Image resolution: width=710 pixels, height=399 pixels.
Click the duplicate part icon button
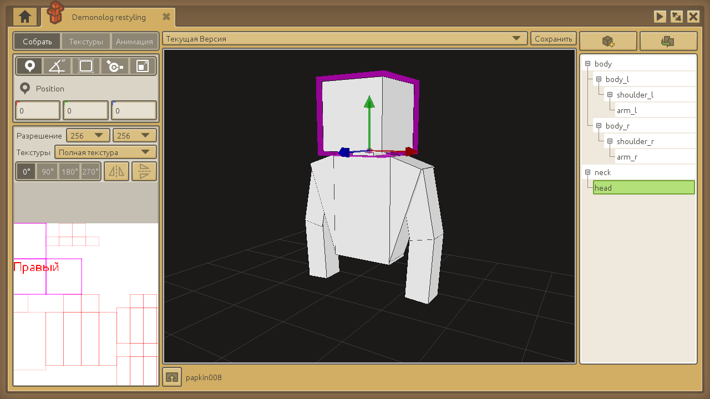click(x=668, y=42)
